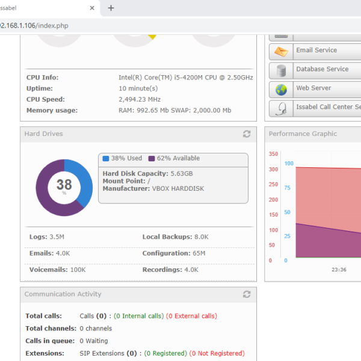Click the Communication Activity panel title
361x361 pixels.
(x=63, y=294)
